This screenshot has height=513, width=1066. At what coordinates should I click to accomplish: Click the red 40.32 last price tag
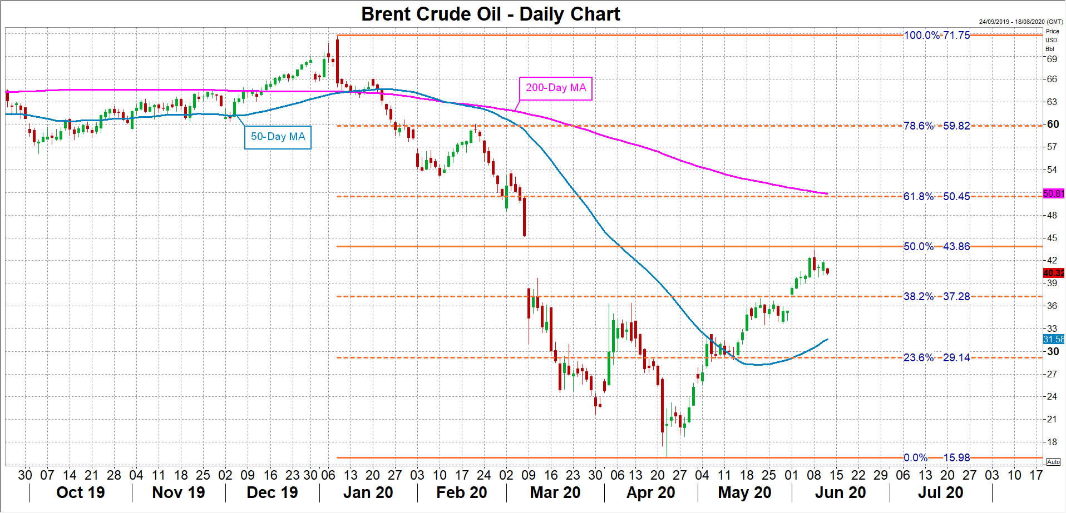pos(1054,273)
